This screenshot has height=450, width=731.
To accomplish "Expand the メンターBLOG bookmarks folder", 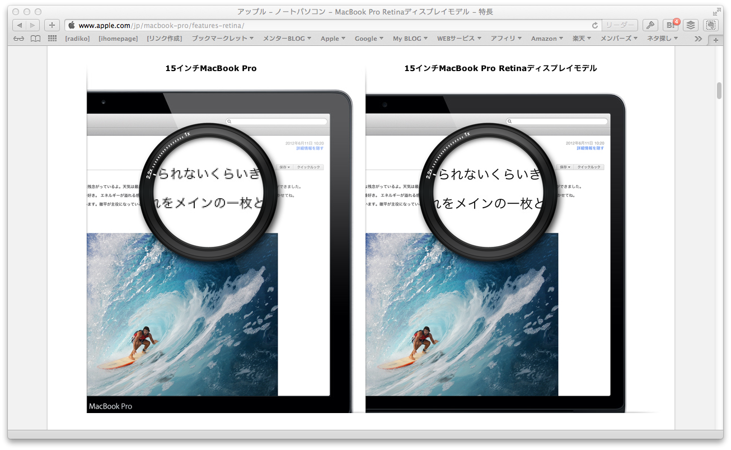I will coord(287,39).
